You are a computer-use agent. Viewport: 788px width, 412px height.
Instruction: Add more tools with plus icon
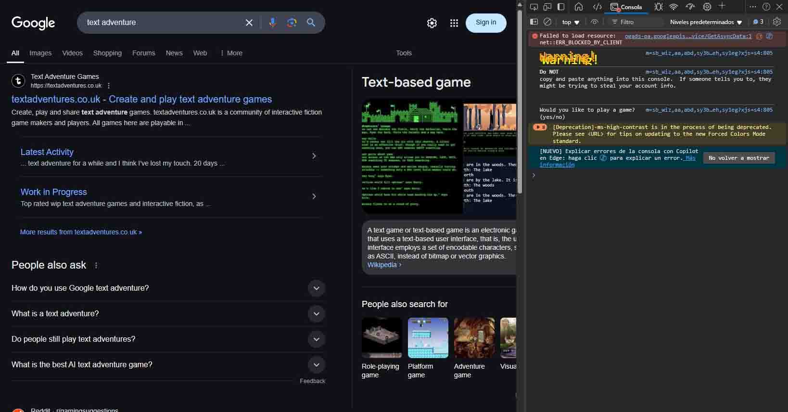[722, 6]
